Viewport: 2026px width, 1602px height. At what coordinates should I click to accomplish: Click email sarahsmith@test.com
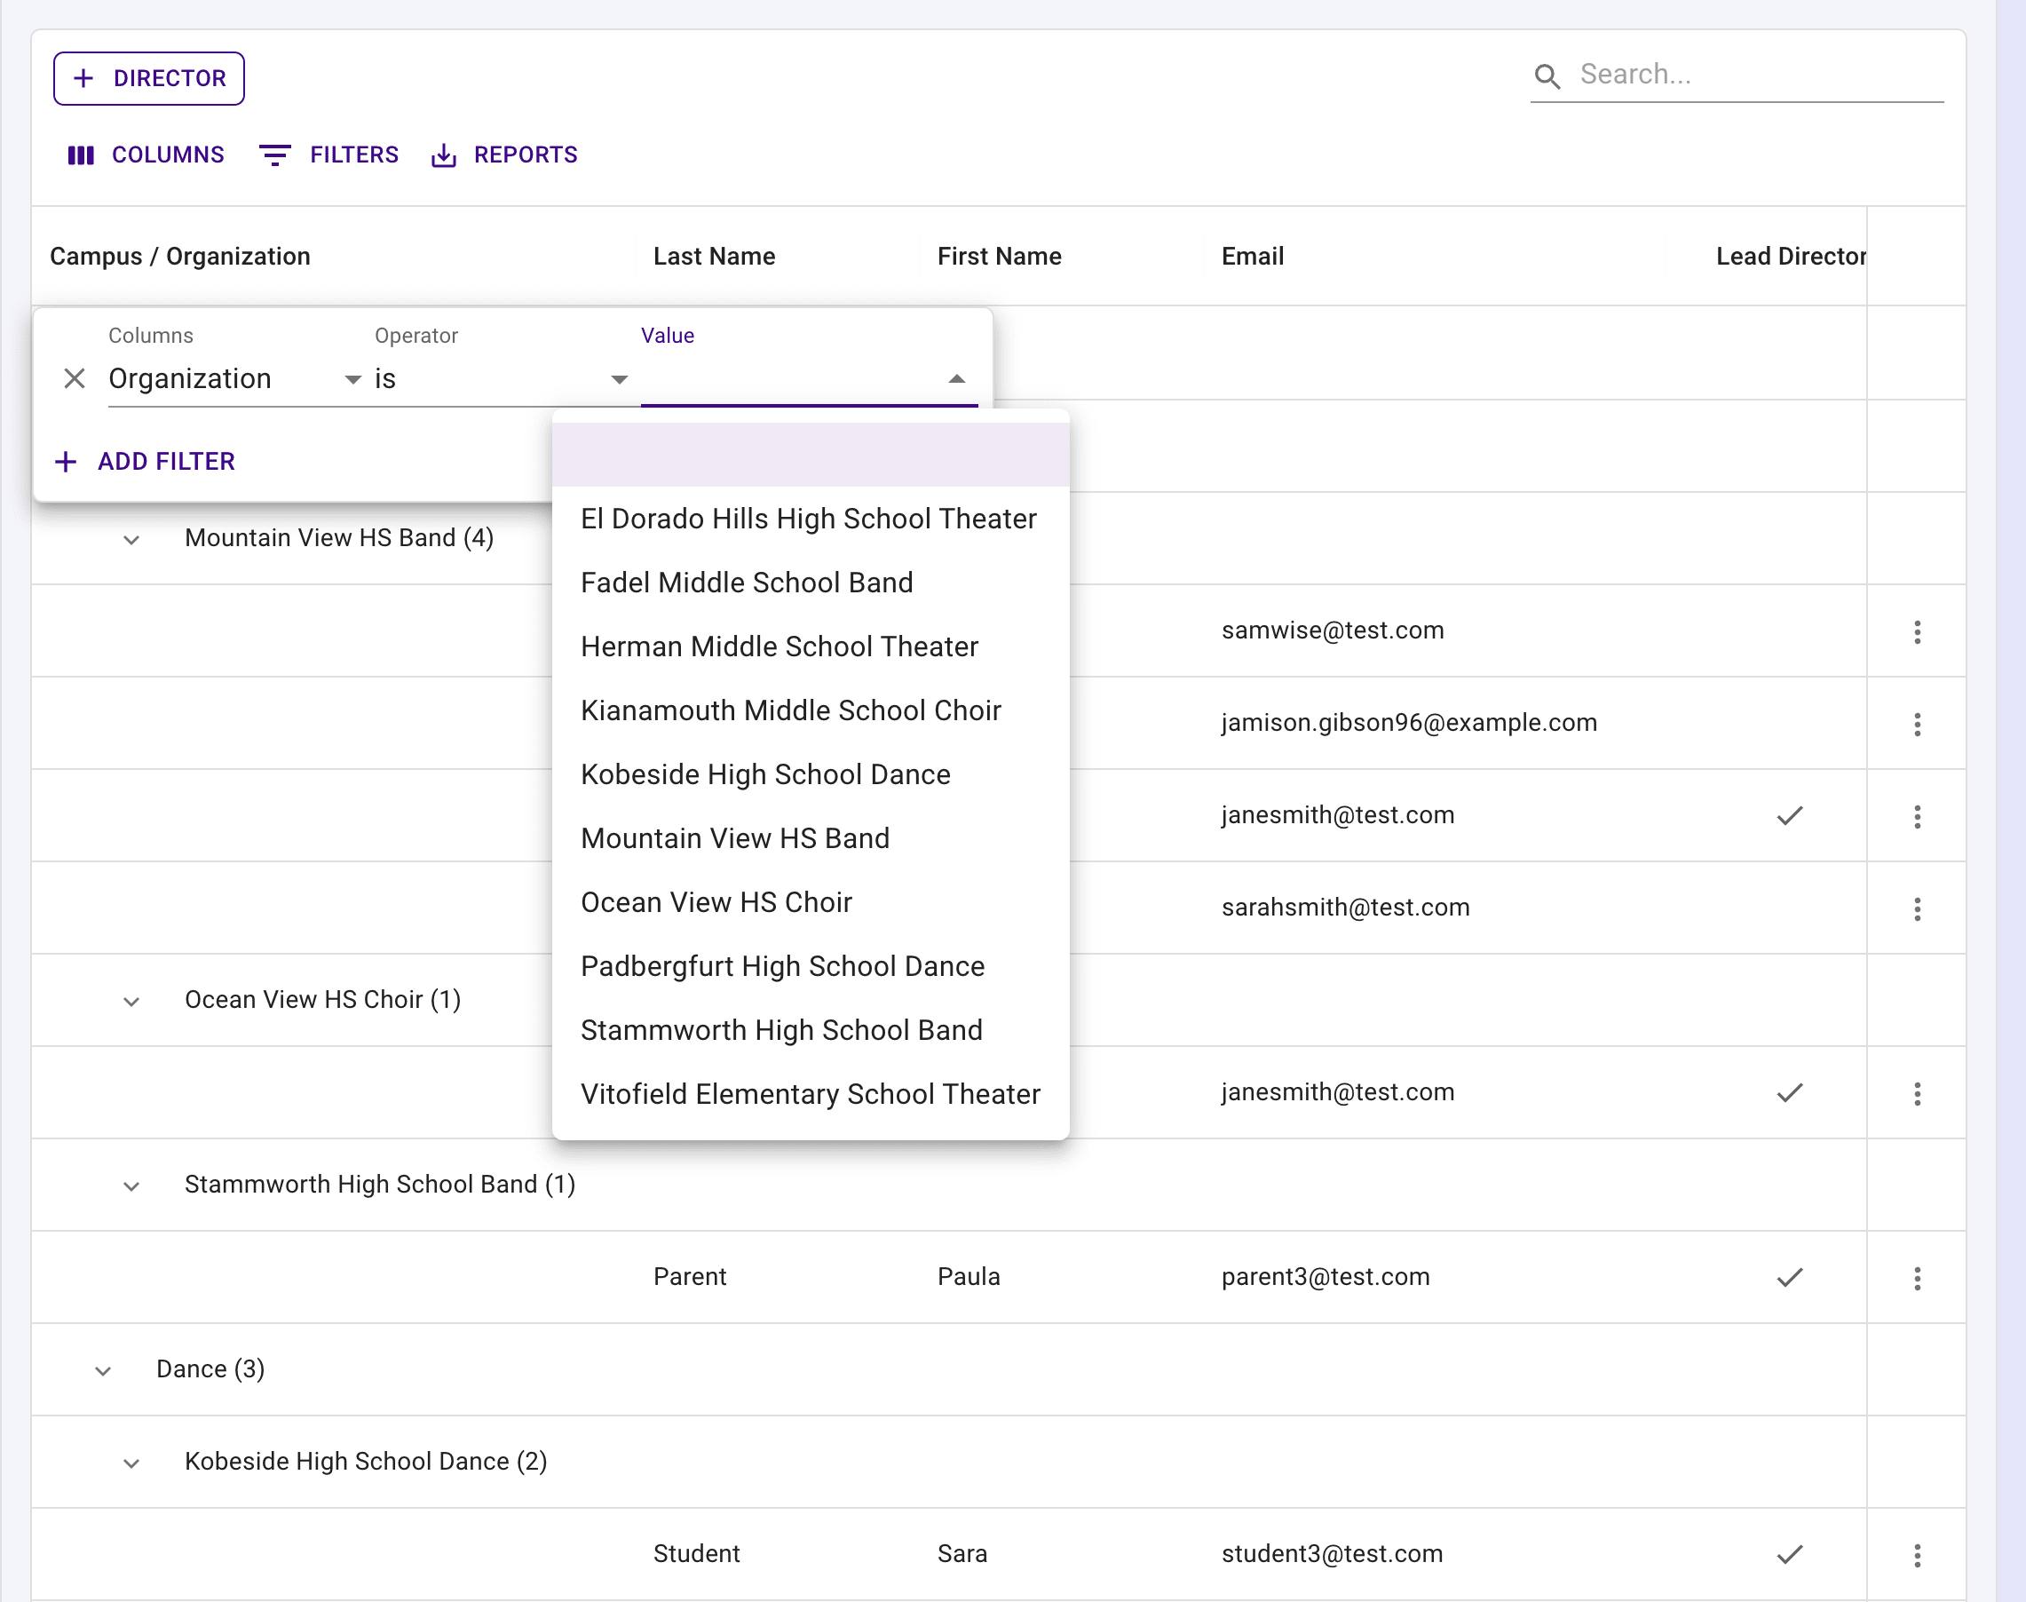pyautogui.click(x=1344, y=907)
